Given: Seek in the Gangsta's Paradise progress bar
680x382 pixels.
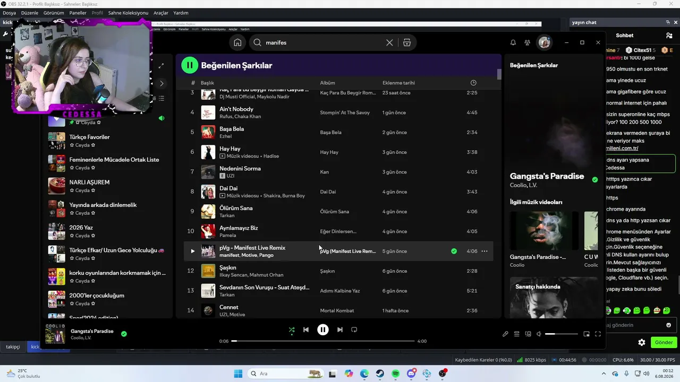Looking at the screenshot, I should point(322,341).
